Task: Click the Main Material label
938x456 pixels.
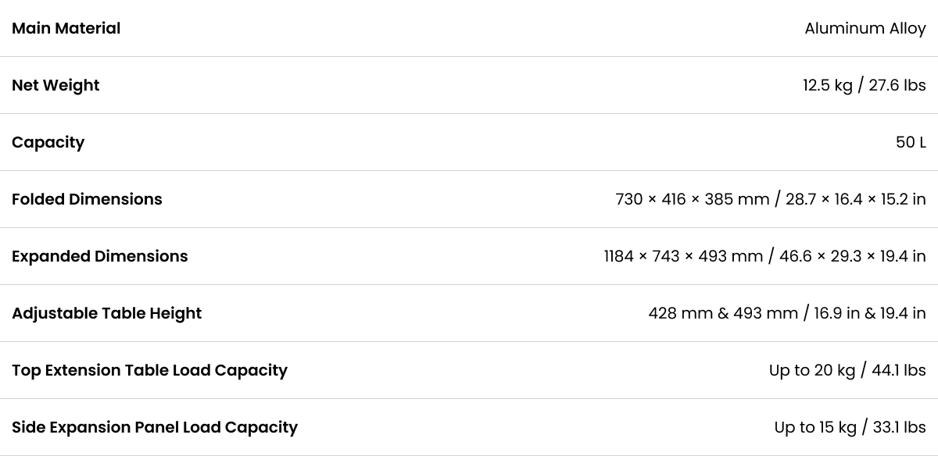Action: point(66,28)
